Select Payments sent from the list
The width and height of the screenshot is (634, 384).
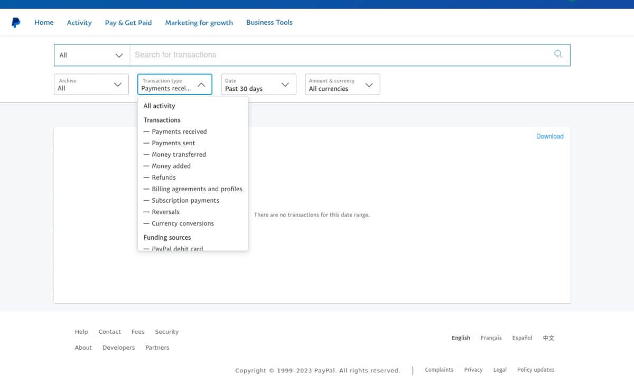coord(173,143)
